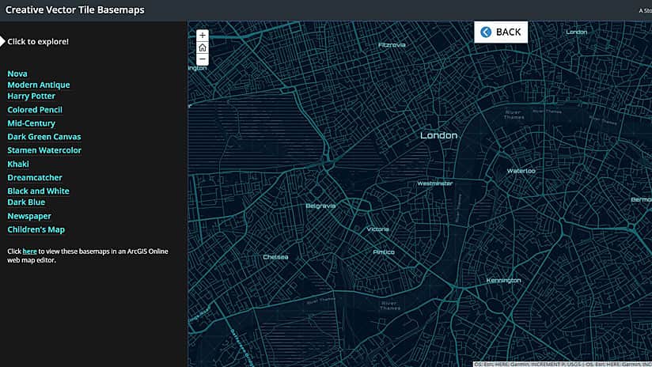Image resolution: width=652 pixels, height=367 pixels.
Task: Switch to Colored Pencil basemap
Action: (x=35, y=110)
